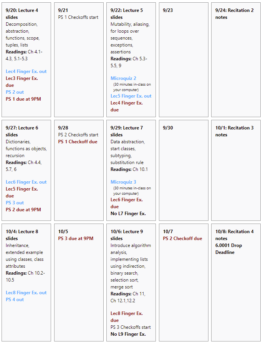263x343 pixels.
Task: Open slides link under 9/20 Lecture 4
Action: [12, 17]
